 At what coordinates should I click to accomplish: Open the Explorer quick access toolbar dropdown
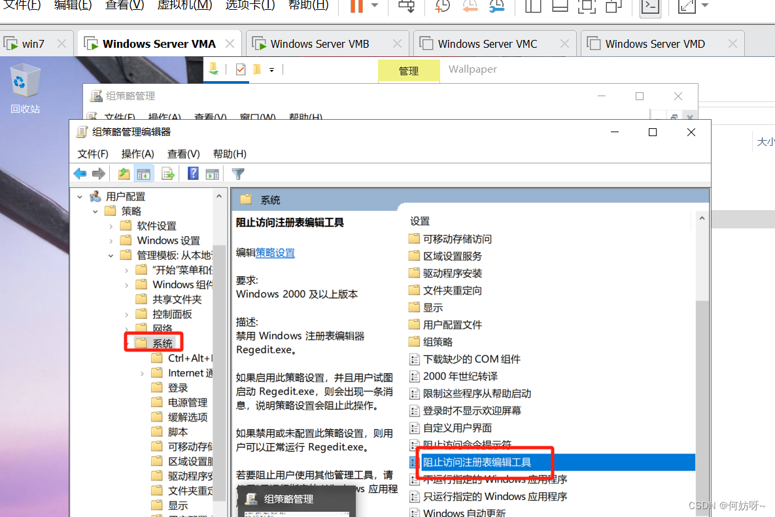[x=272, y=70]
